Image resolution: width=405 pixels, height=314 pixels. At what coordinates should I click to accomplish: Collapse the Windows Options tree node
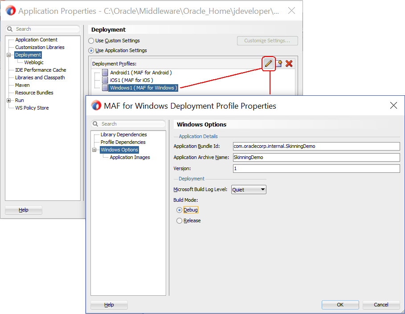(x=94, y=150)
